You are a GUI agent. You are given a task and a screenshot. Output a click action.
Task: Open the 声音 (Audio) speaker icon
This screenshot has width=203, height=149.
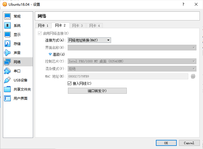(x=8, y=53)
